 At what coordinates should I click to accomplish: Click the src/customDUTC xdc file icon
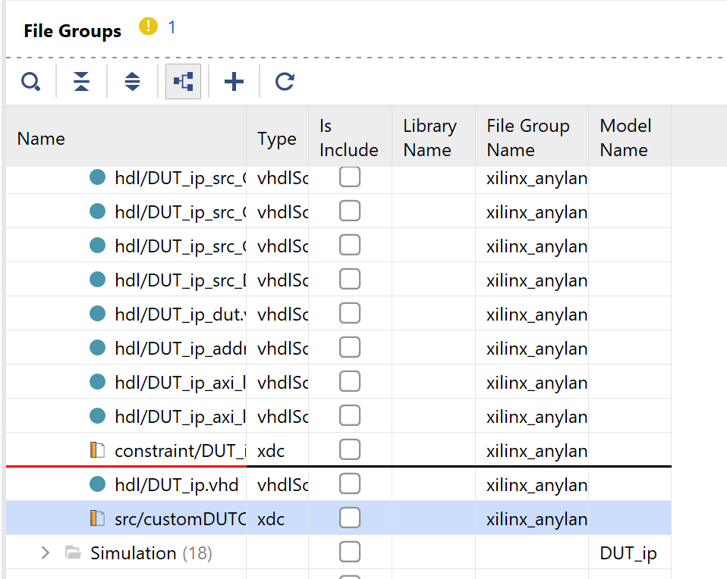97,518
